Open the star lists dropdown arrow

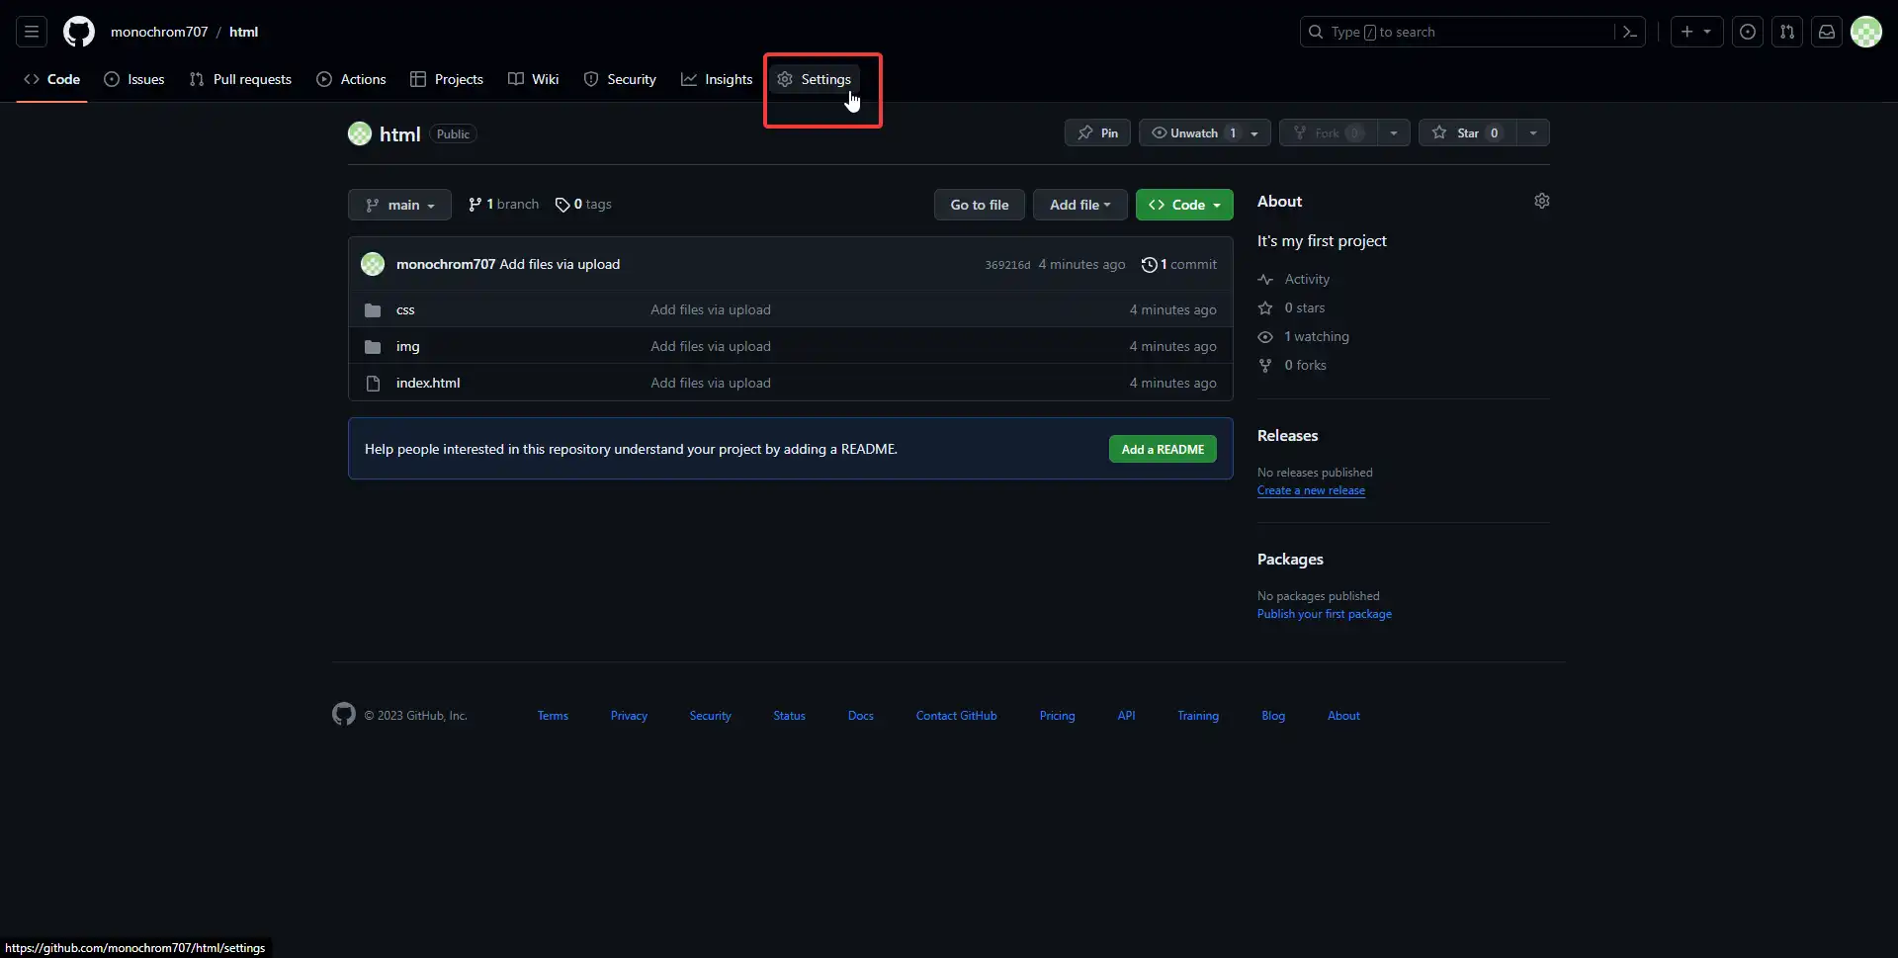point(1533,132)
